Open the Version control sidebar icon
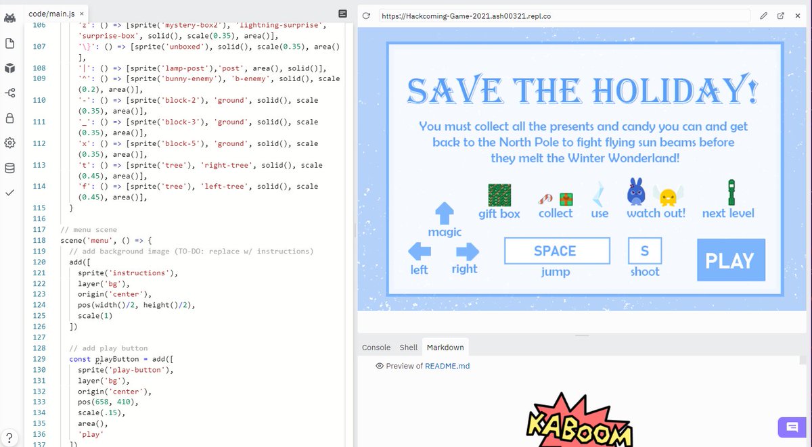Viewport: 812px width, 447px height. pyautogui.click(x=9, y=93)
